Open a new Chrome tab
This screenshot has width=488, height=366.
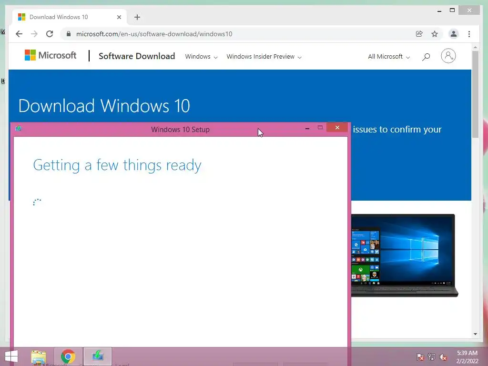point(137,17)
